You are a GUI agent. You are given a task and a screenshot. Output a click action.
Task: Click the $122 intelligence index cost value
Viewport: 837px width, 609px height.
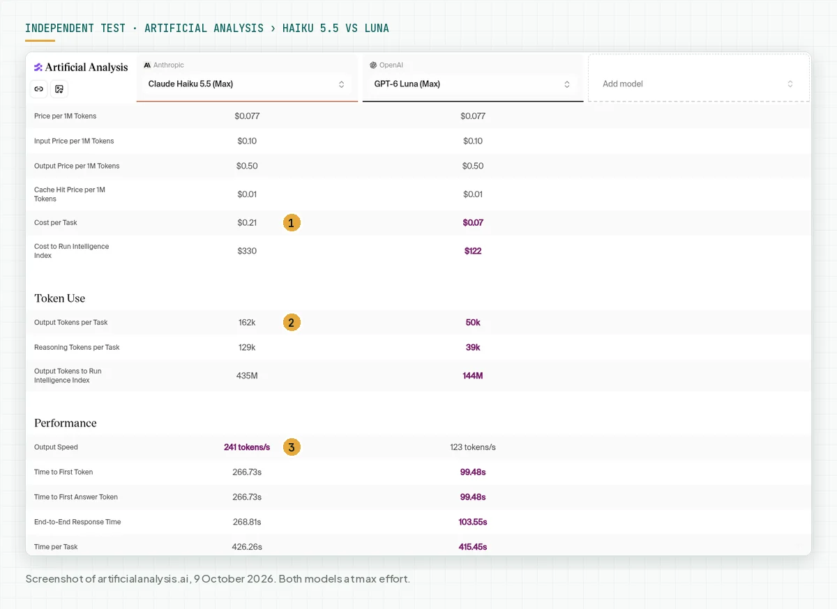[473, 251]
